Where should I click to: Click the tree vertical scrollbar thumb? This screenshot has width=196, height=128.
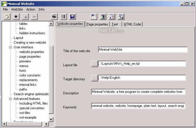pos(51,80)
